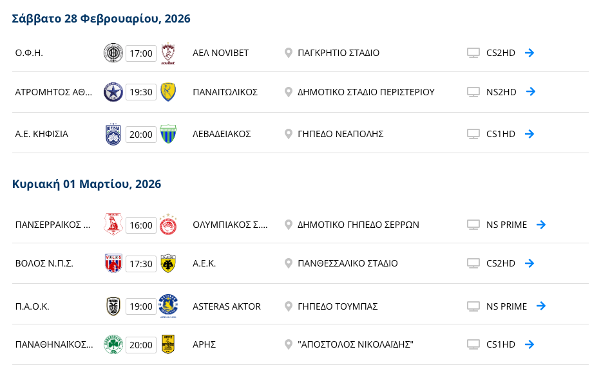This screenshot has height=365, width=601.
Task: Click location pin for ΠΑΓΚΡΗΤΙΟ ΣΤΑΔΙΟ
Action: (289, 53)
